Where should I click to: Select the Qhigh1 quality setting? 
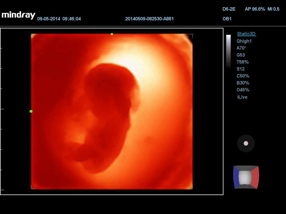pyautogui.click(x=244, y=41)
